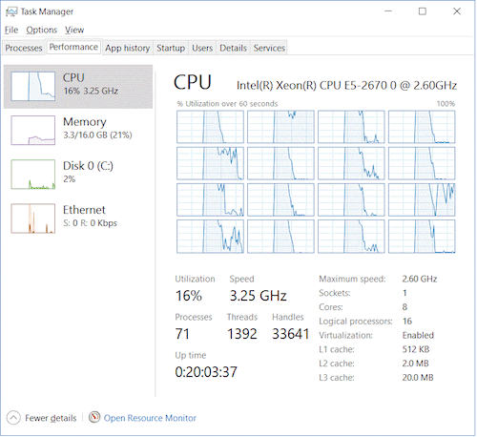Click the Task Manager title bar icon
This screenshot has height=437, width=477.
[11, 11]
